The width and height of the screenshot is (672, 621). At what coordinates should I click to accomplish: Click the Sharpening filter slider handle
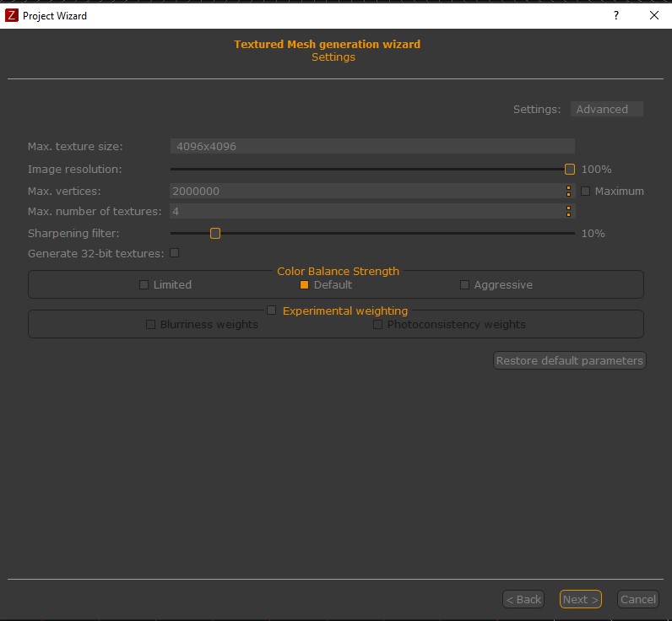click(215, 233)
